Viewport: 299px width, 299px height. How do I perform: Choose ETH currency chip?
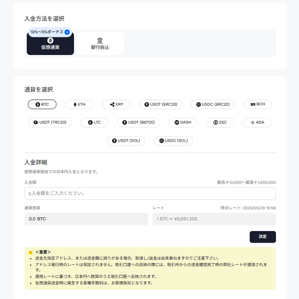pos(79,104)
